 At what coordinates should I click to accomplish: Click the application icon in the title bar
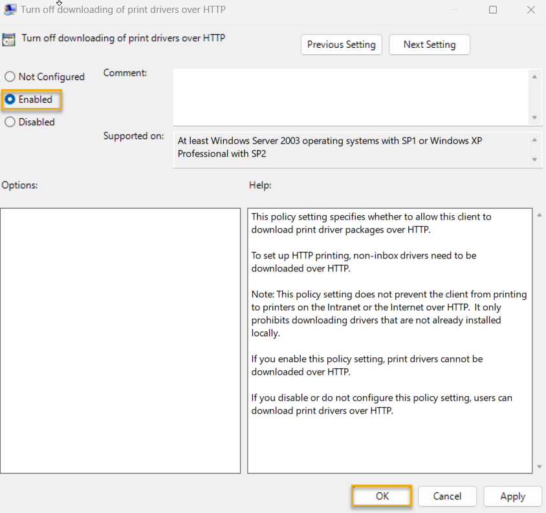8,10
